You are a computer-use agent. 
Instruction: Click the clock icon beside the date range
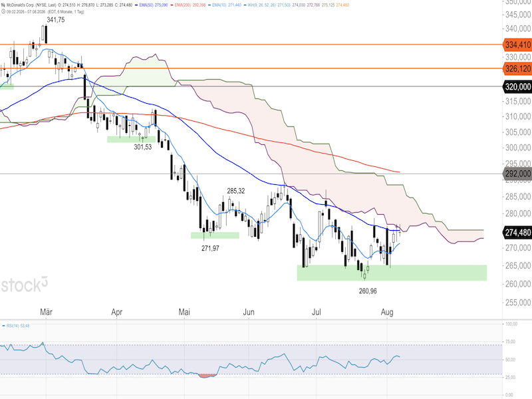[x=3, y=11]
